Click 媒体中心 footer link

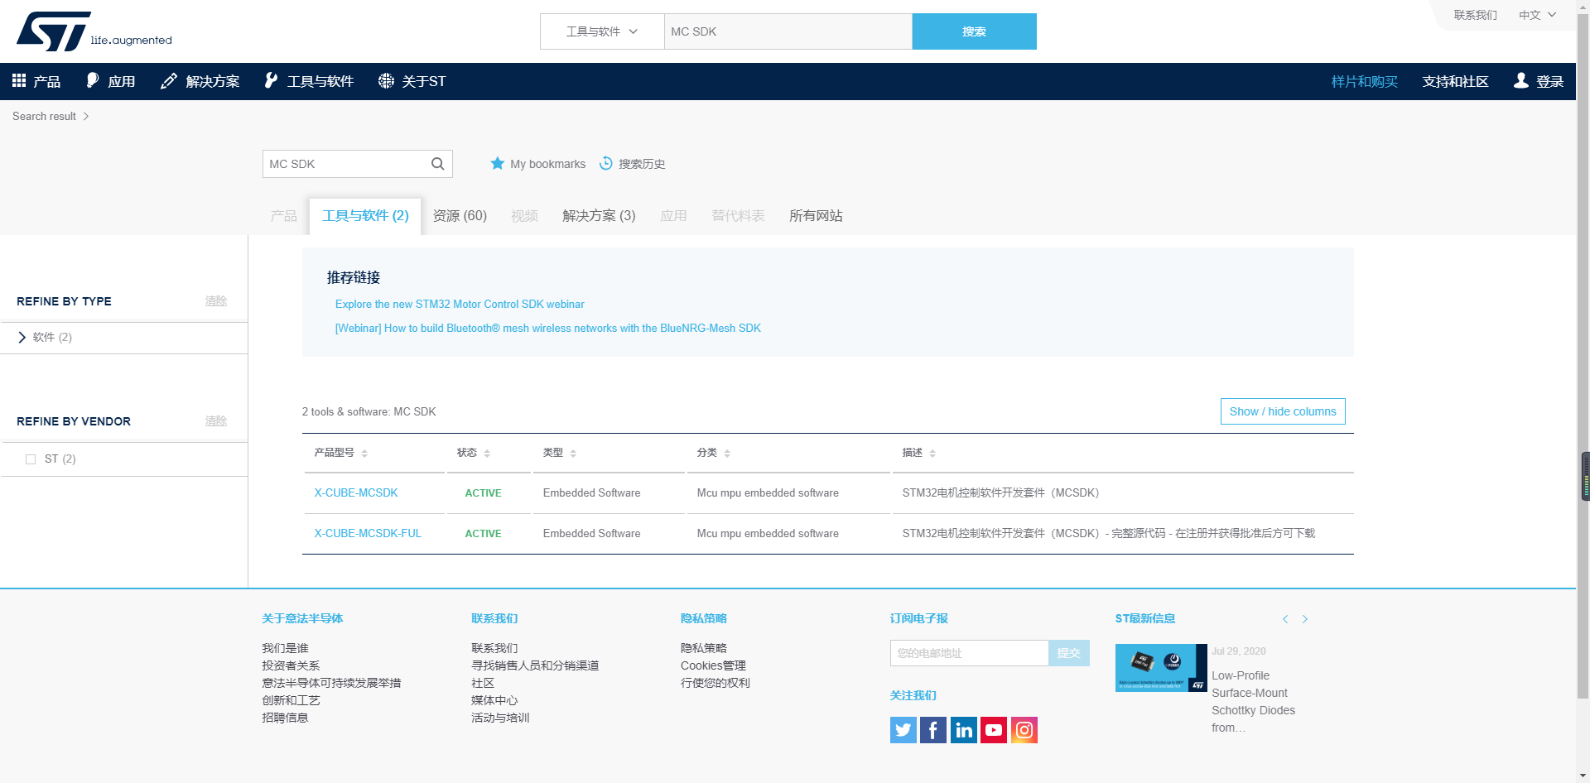pos(494,700)
